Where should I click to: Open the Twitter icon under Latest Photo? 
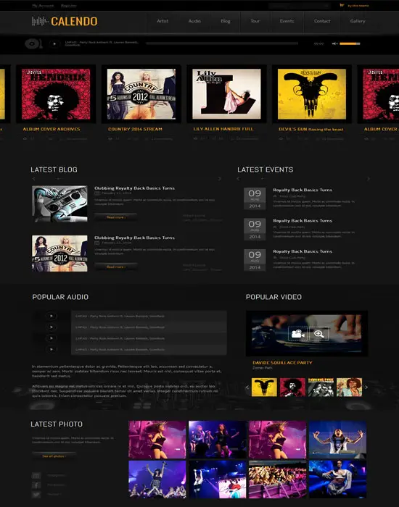[x=36, y=495]
